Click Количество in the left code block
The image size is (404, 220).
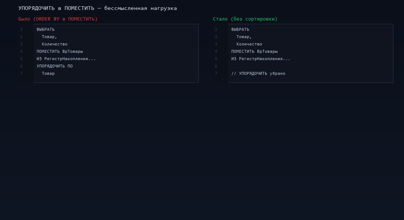55,44
